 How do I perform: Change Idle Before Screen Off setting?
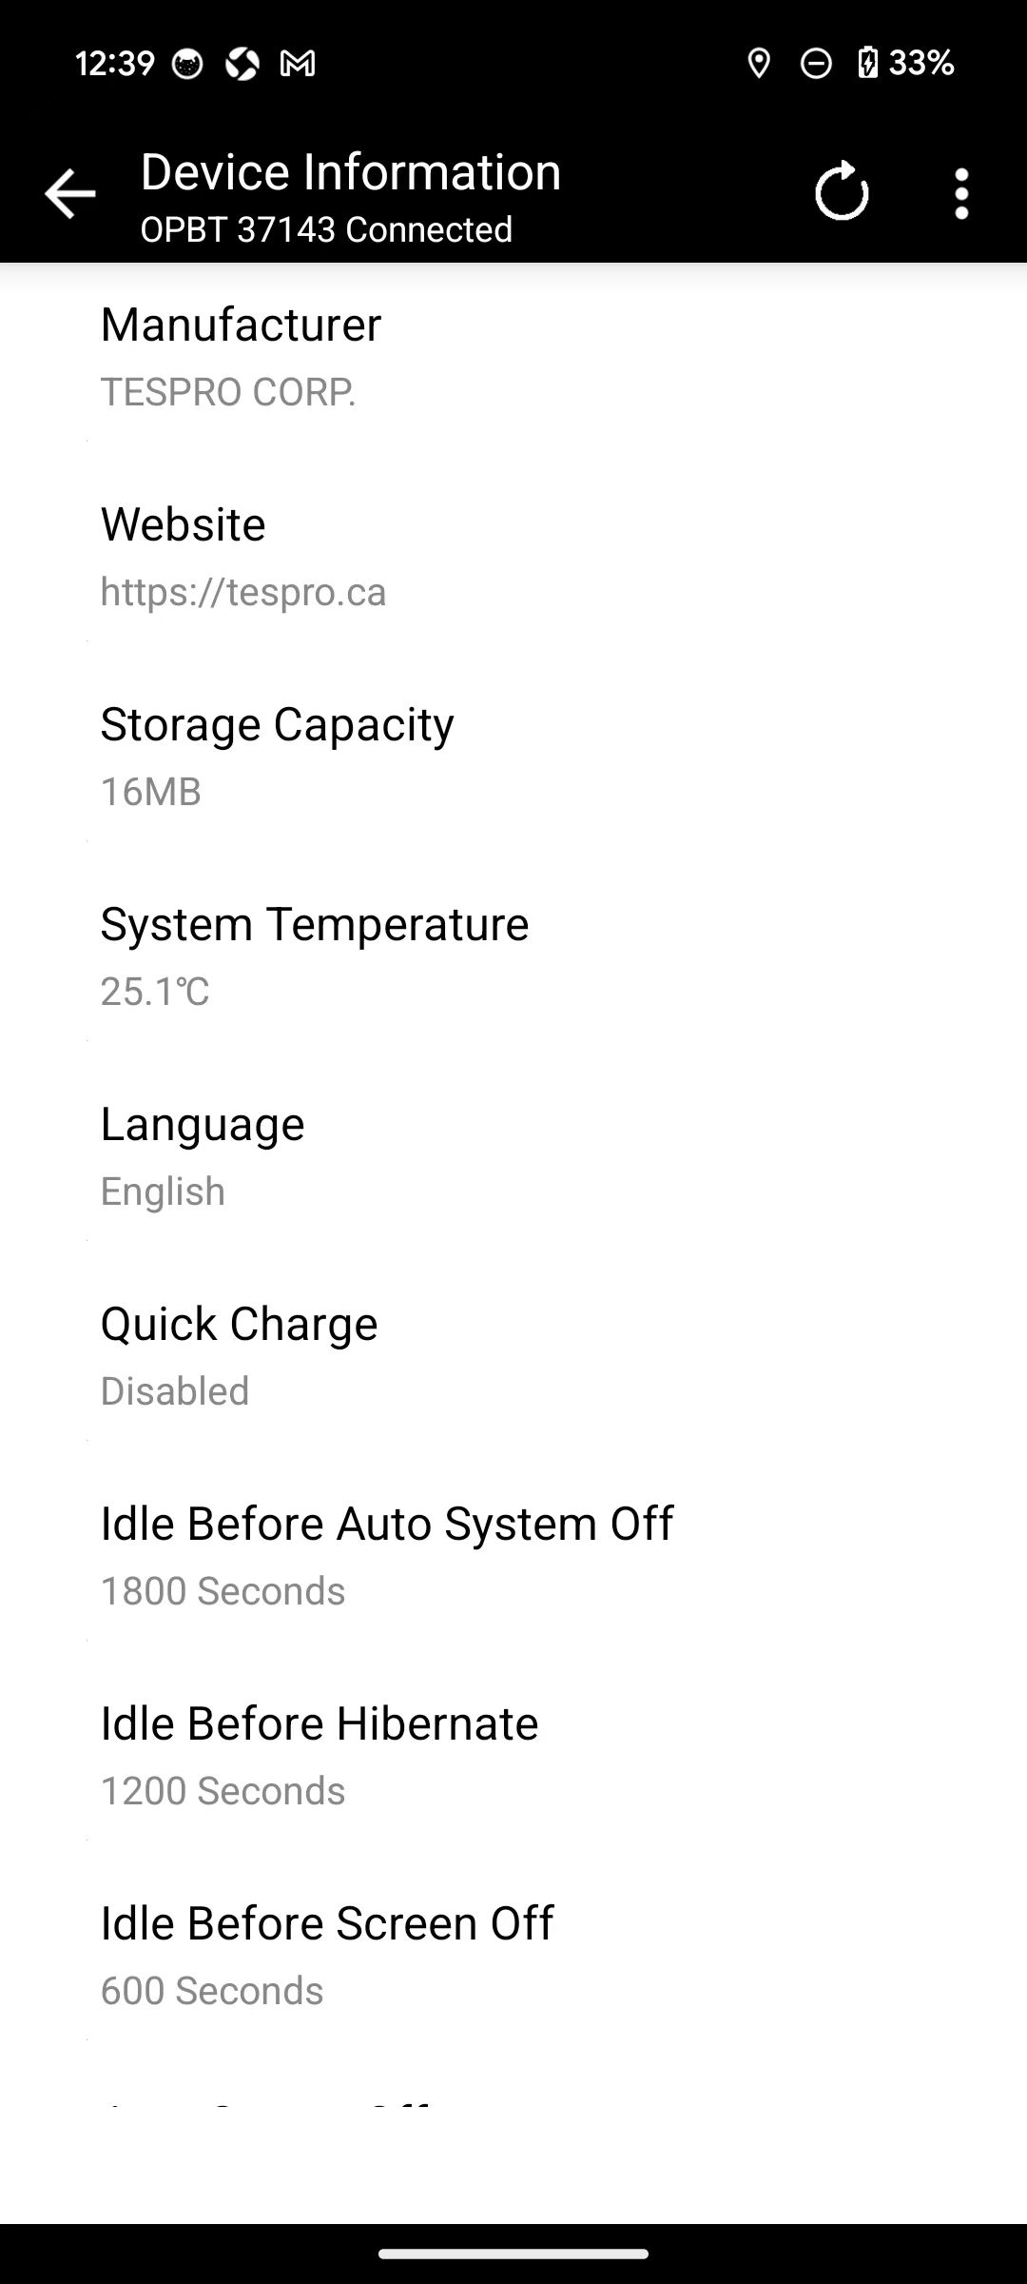click(x=513, y=1956)
